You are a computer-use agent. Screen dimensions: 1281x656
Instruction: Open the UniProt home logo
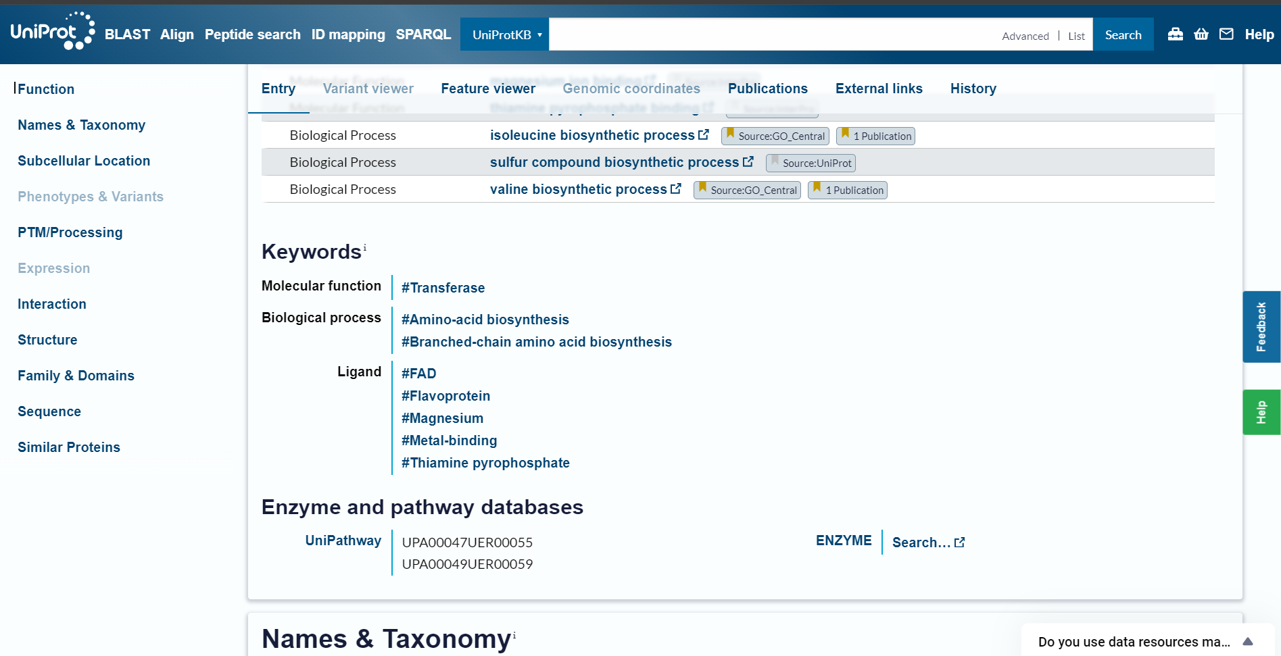tap(53, 31)
